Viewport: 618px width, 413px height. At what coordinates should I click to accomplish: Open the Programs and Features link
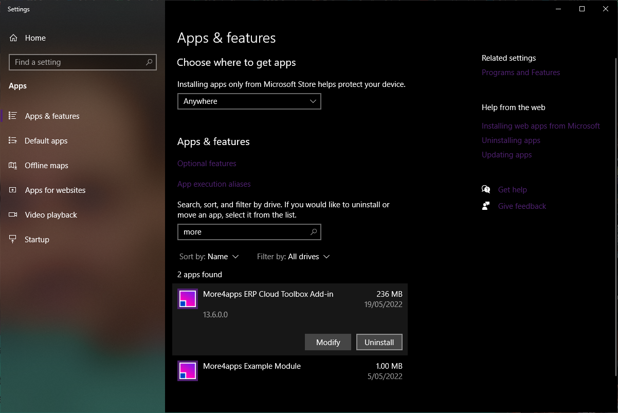(x=521, y=73)
